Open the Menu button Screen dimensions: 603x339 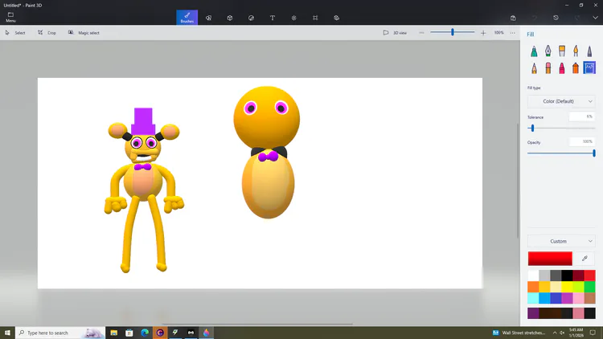pyautogui.click(x=10, y=18)
